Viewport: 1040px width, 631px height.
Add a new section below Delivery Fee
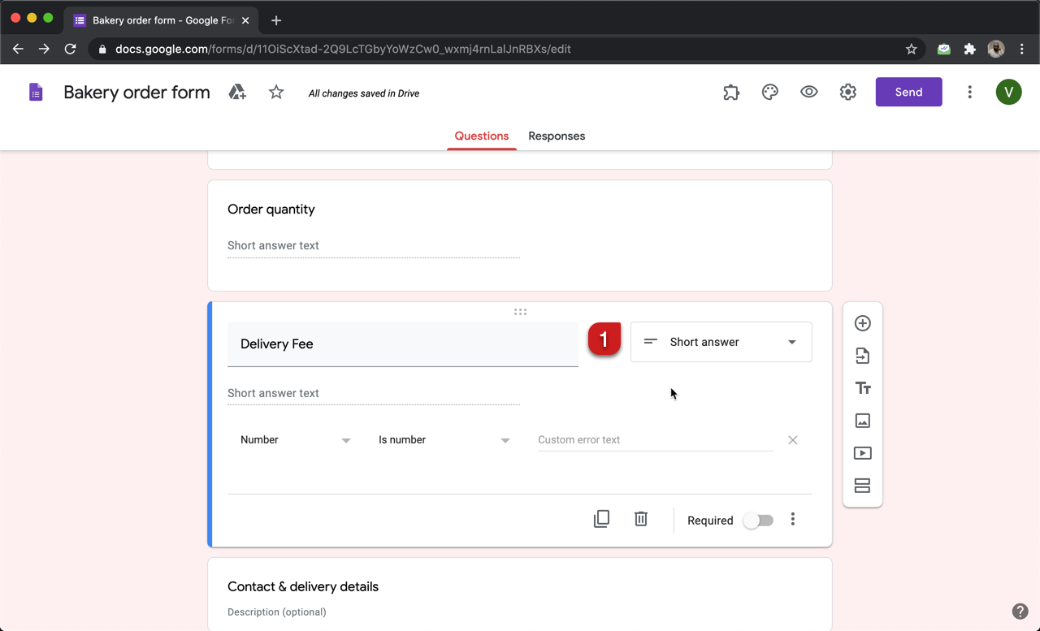point(862,485)
